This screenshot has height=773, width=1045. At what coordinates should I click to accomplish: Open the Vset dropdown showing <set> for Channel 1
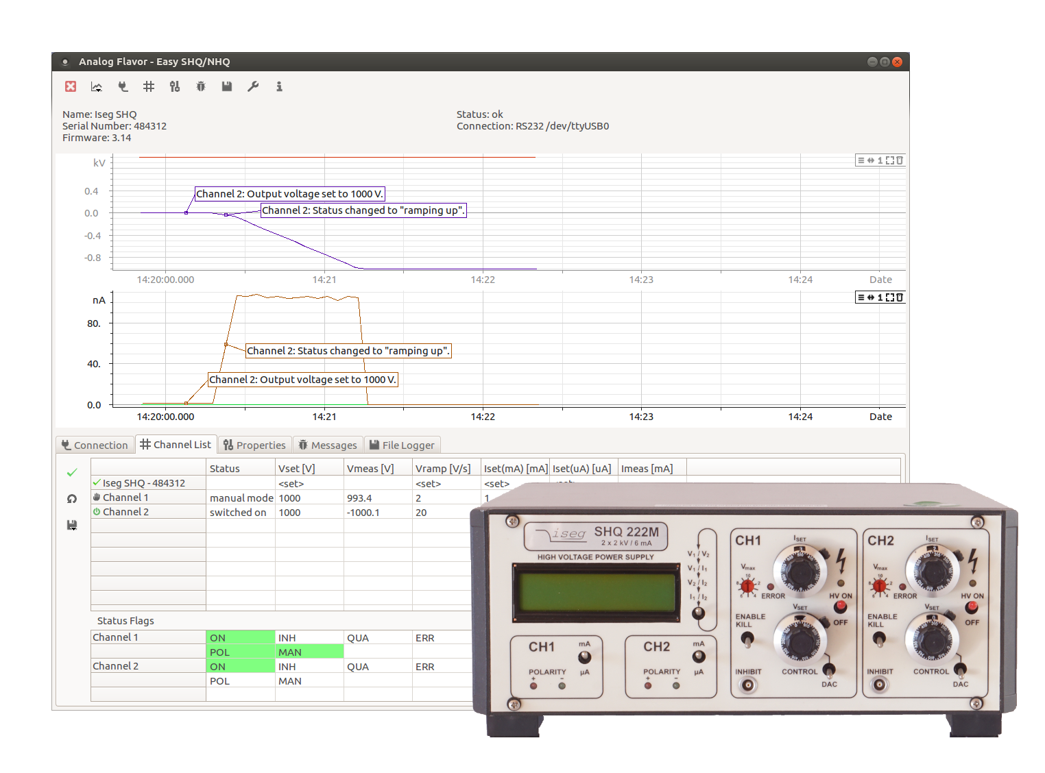[x=291, y=483]
